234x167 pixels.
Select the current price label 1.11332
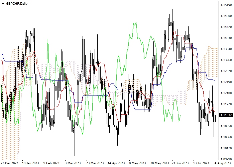226,115
